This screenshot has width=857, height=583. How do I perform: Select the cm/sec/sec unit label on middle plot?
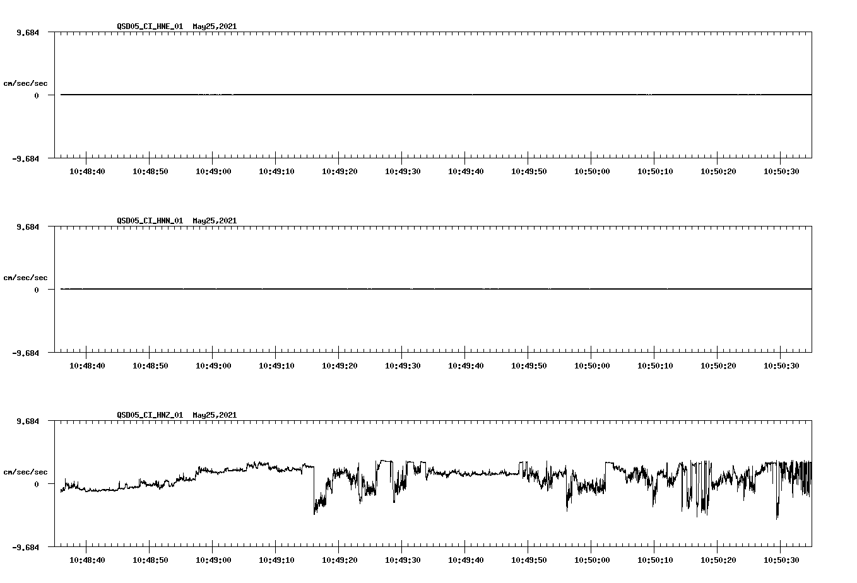[25, 277]
